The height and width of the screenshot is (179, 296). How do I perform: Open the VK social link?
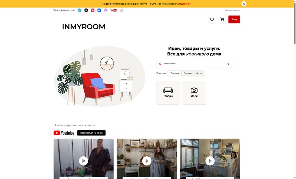tap(99, 10)
